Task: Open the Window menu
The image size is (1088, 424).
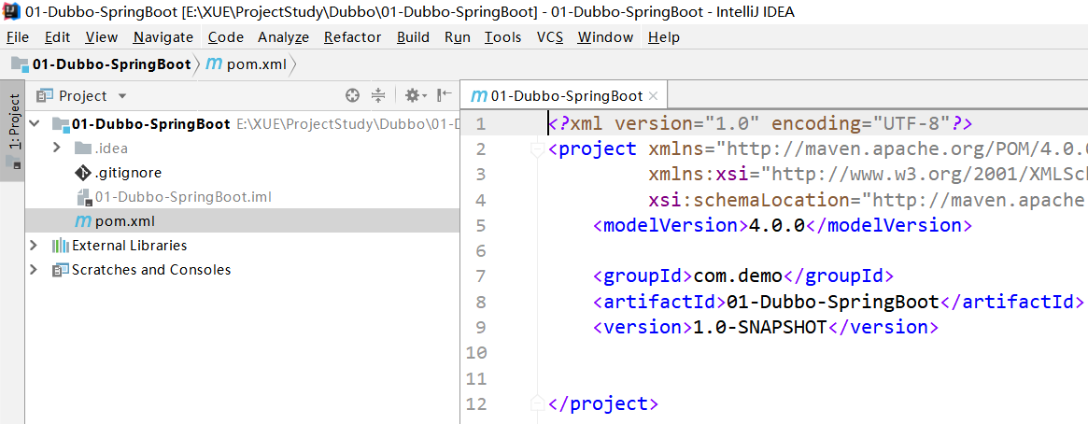Action: (605, 36)
